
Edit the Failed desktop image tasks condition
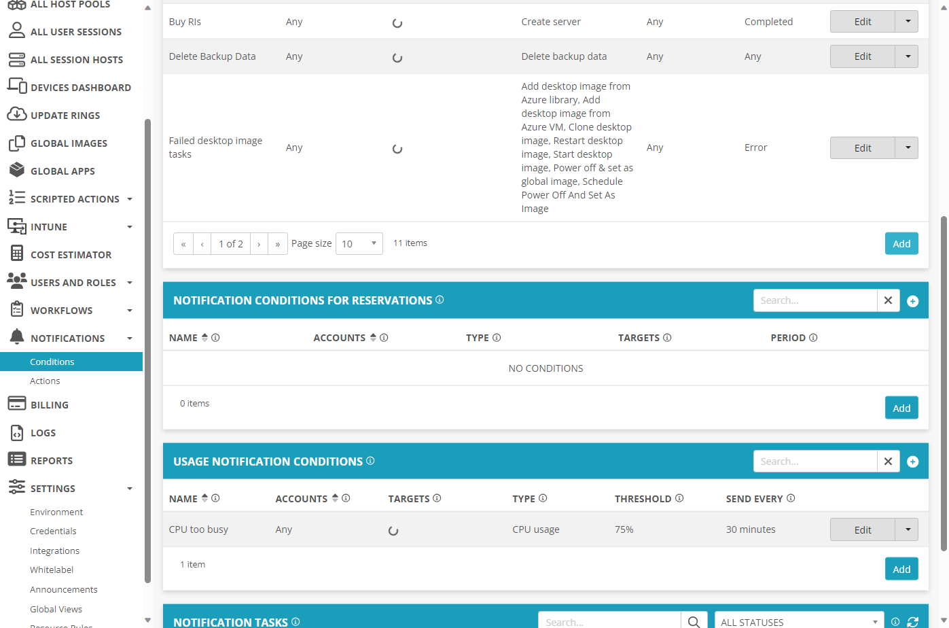(863, 147)
